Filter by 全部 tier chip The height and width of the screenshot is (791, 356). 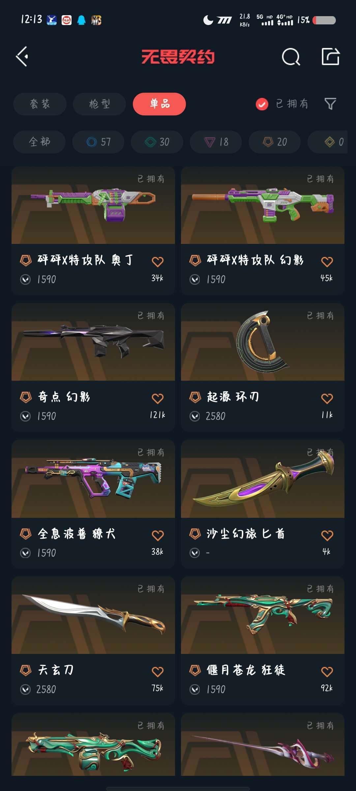click(39, 142)
